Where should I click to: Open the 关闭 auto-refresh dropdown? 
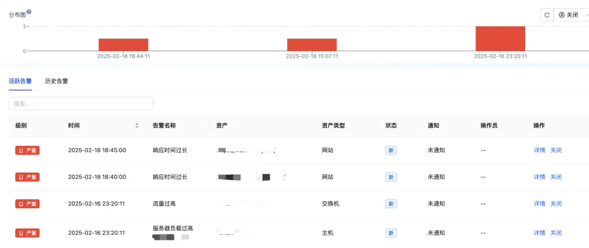(x=572, y=15)
